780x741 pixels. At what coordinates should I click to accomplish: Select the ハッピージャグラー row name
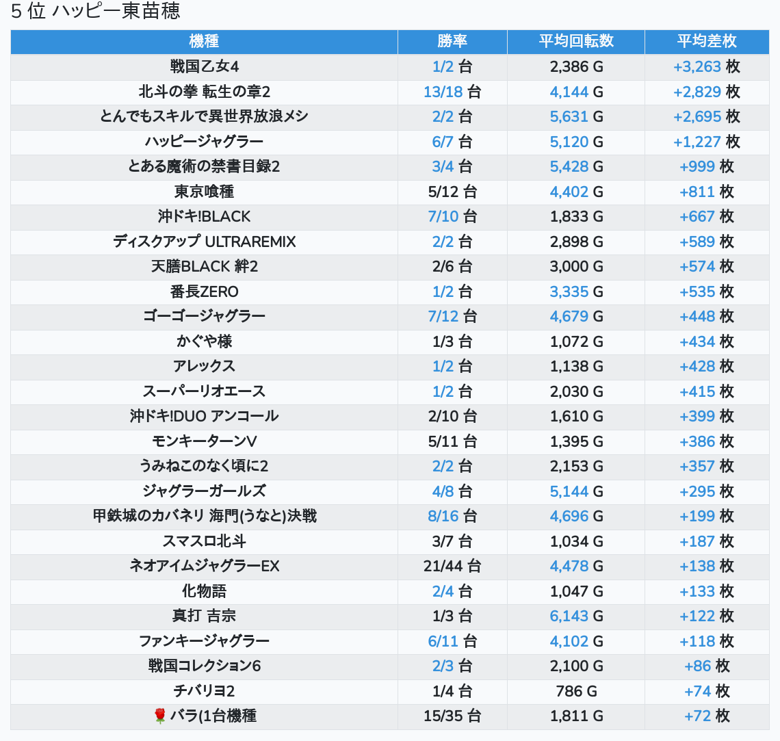pyautogui.click(x=204, y=142)
